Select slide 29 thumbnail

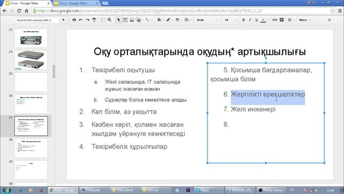point(31,170)
